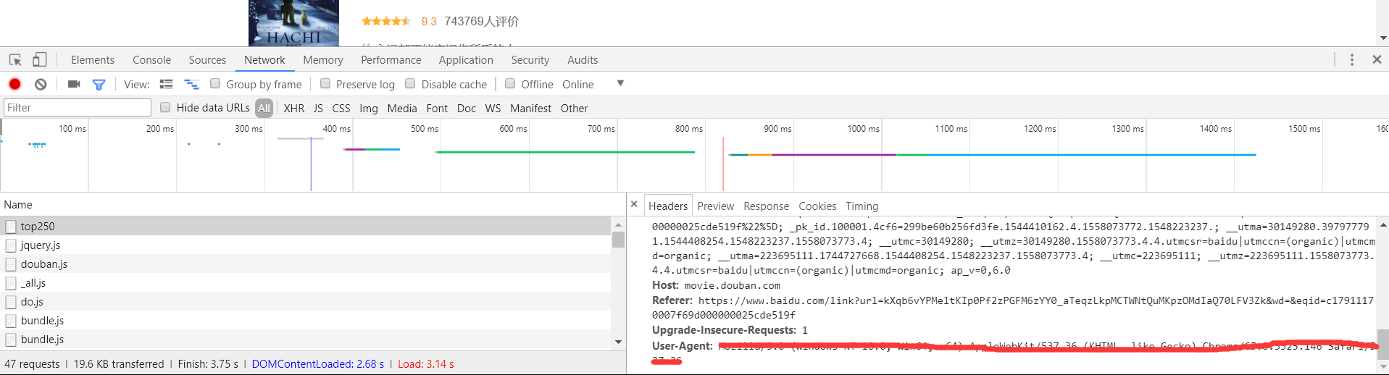1389x375 pixels.
Task: Open DevTools customize menu (three dots)
Action: click(x=1352, y=60)
